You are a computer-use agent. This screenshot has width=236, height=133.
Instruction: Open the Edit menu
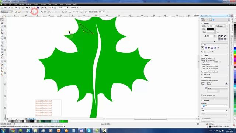[x=10, y=4]
